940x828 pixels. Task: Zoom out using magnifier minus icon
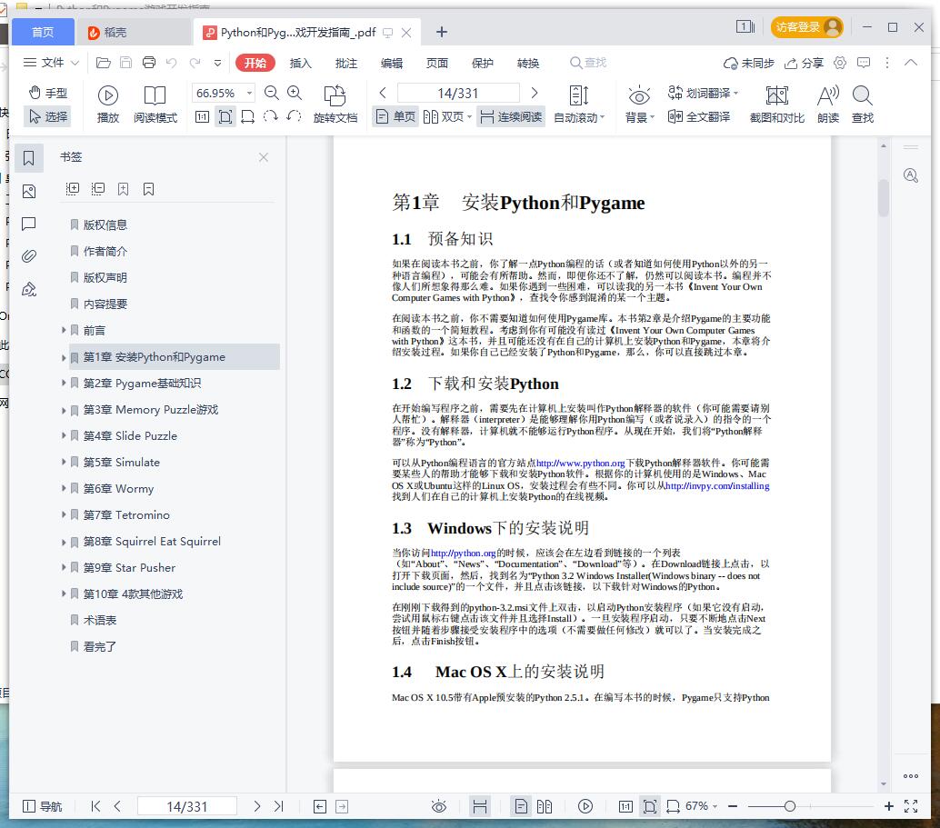(272, 93)
